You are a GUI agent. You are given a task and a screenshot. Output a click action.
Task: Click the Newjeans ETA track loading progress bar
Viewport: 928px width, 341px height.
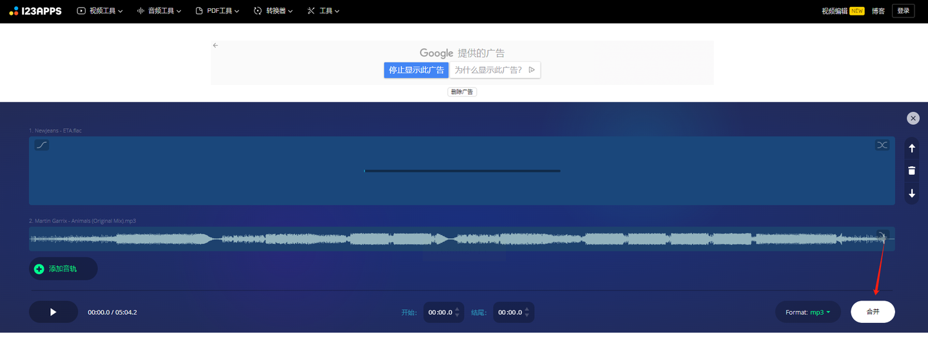462,171
